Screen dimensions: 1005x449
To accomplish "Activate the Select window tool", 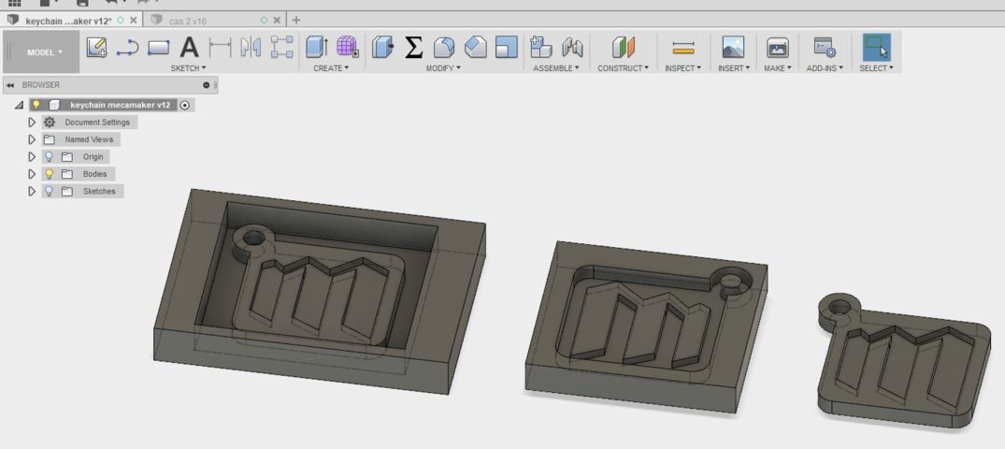I will [876, 48].
